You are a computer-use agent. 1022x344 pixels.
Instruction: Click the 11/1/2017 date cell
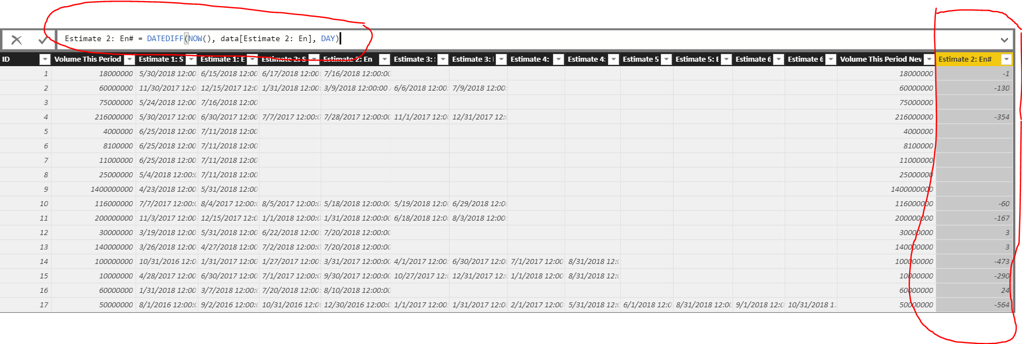tap(420, 117)
